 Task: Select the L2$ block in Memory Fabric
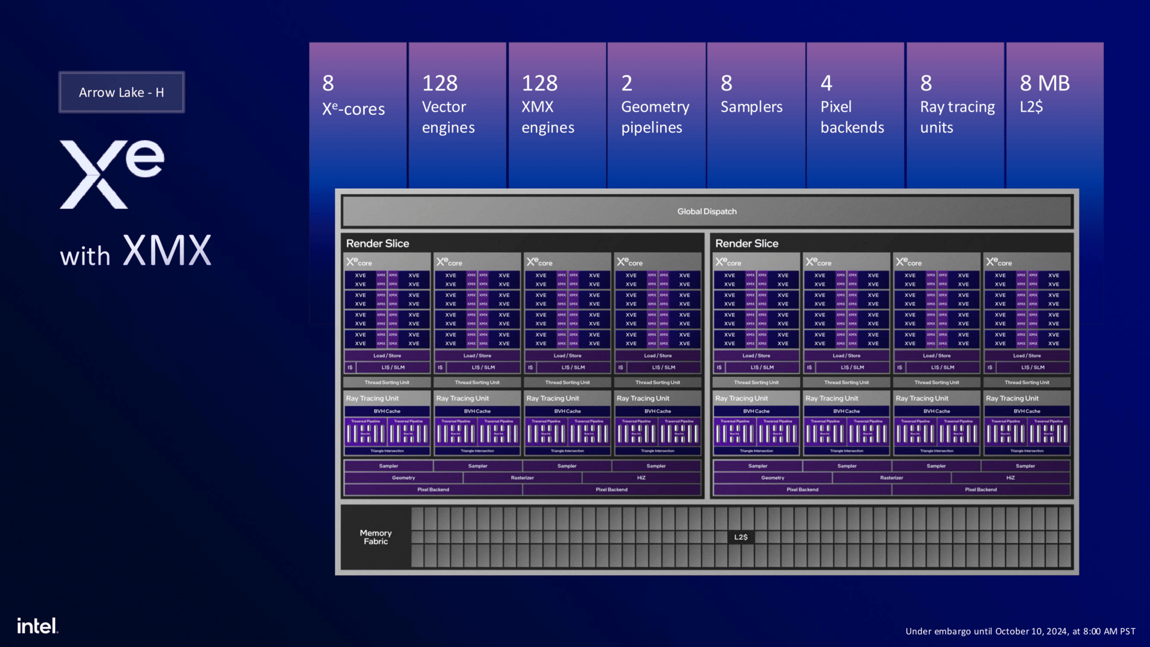point(740,537)
